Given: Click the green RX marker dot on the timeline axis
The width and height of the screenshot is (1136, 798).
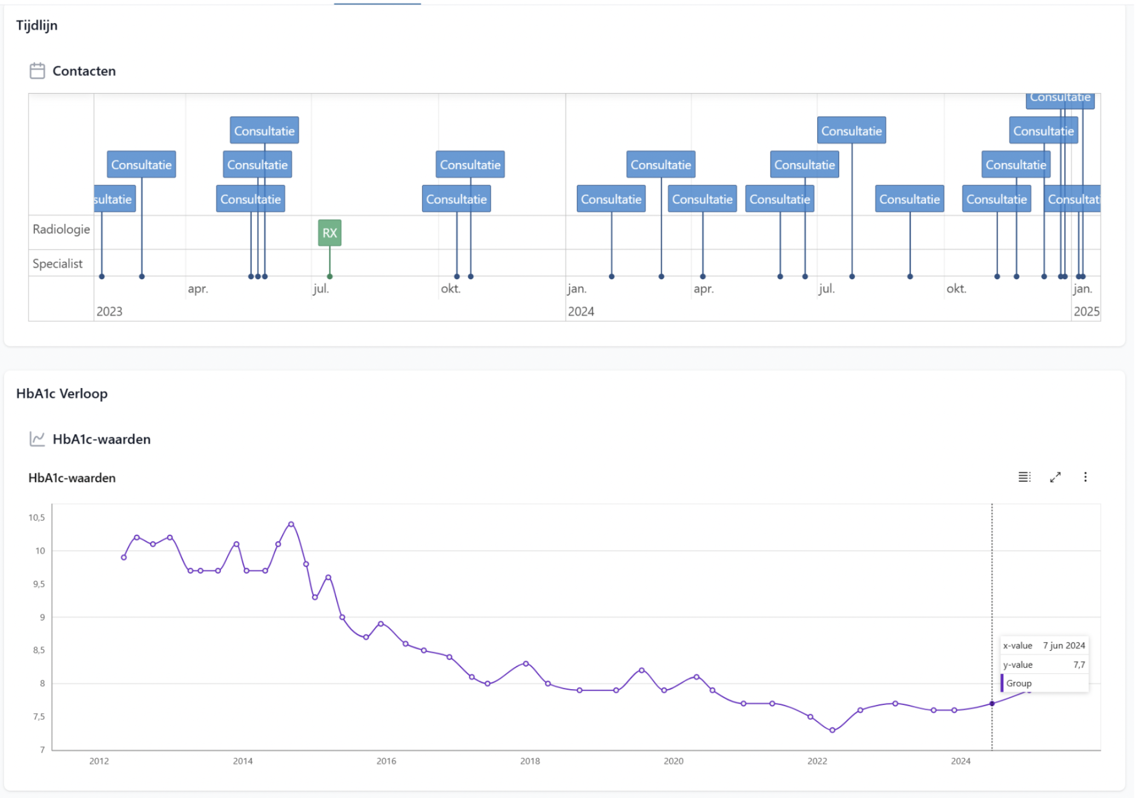Looking at the screenshot, I should click(330, 276).
